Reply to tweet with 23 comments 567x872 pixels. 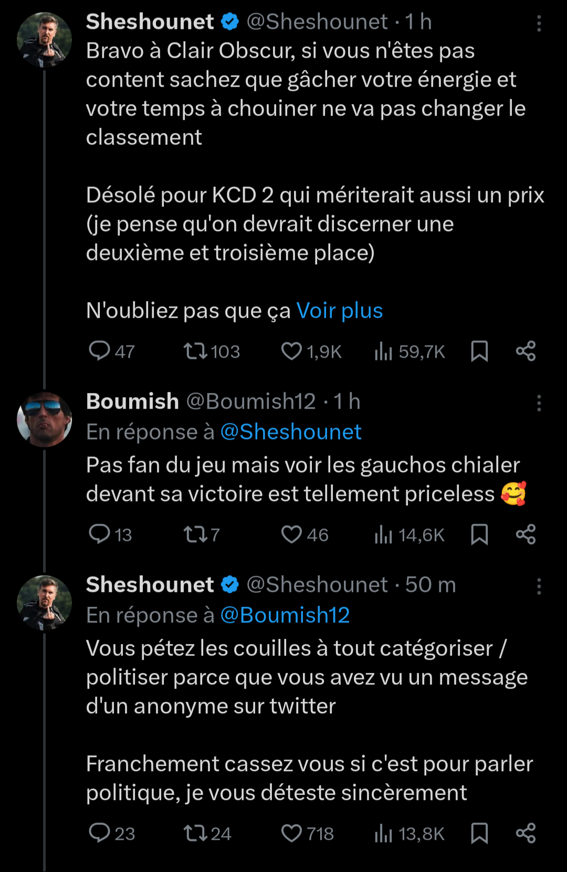point(99,833)
